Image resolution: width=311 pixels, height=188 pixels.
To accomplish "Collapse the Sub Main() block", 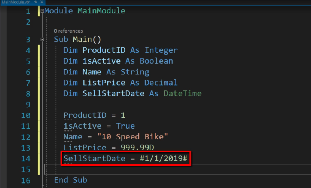I will (42, 39).
